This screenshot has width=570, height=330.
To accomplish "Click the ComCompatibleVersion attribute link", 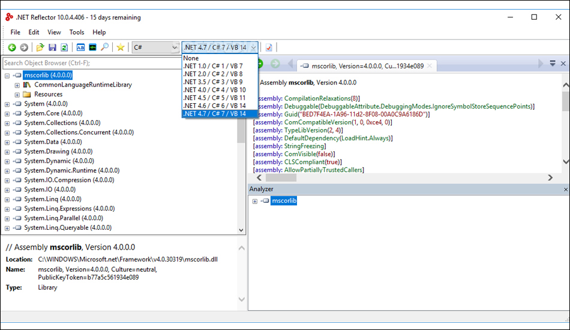I will [318, 122].
